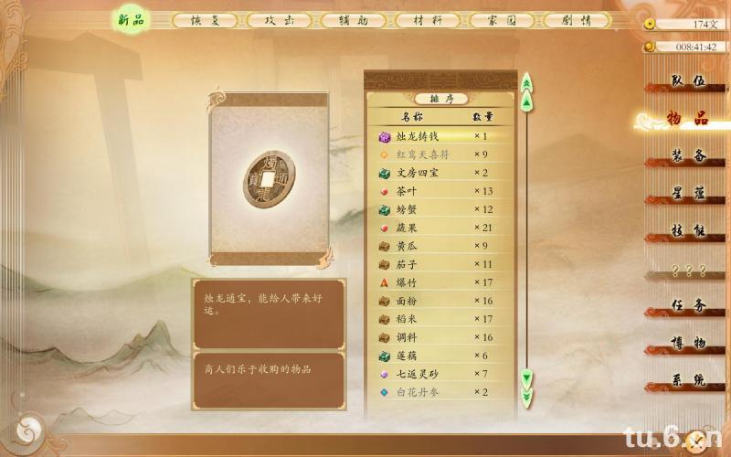The width and height of the screenshot is (731, 457).
Task: Jump to list bottom with double-down arrow
Action: pyautogui.click(x=526, y=399)
